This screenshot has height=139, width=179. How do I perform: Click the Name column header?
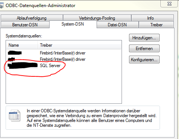[22, 45]
